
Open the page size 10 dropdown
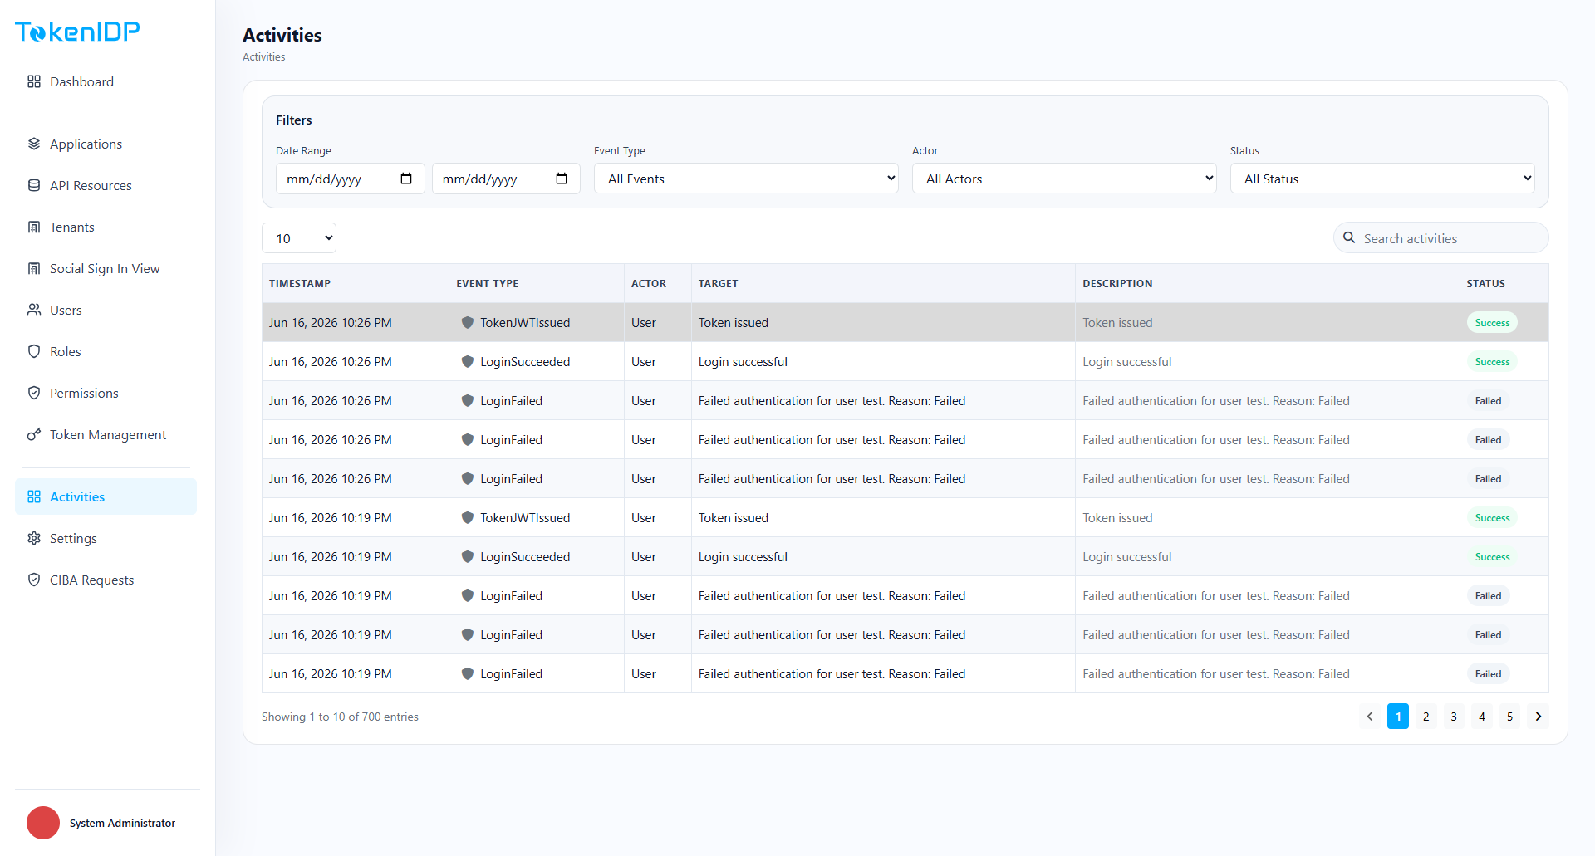click(299, 238)
